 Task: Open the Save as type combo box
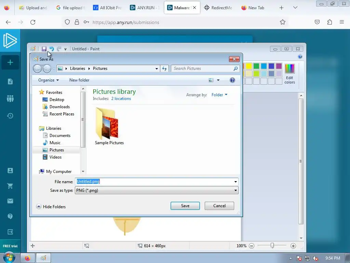tap(157, 190)
